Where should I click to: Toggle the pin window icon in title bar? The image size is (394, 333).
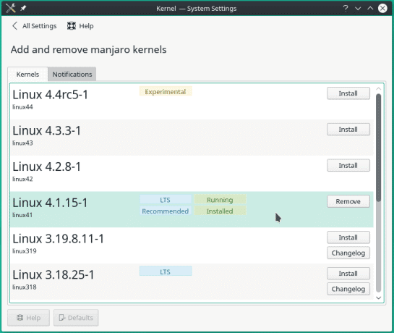(x=23, y=8)
